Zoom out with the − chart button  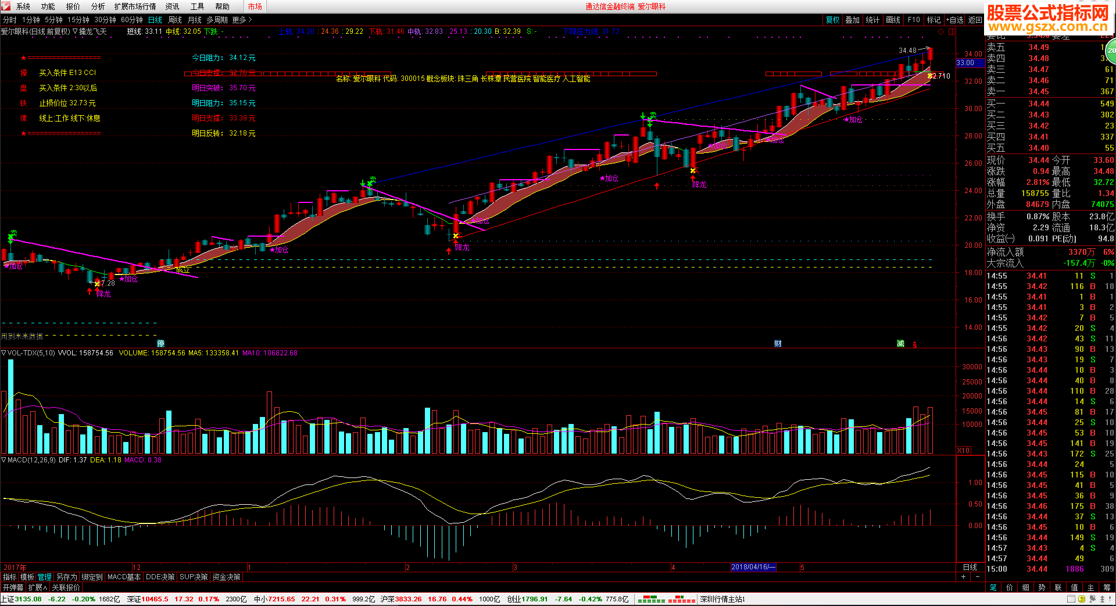coord(978,577)
